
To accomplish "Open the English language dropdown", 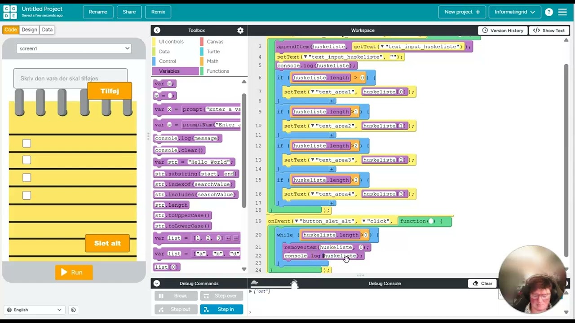I will [x=34, y=310].
